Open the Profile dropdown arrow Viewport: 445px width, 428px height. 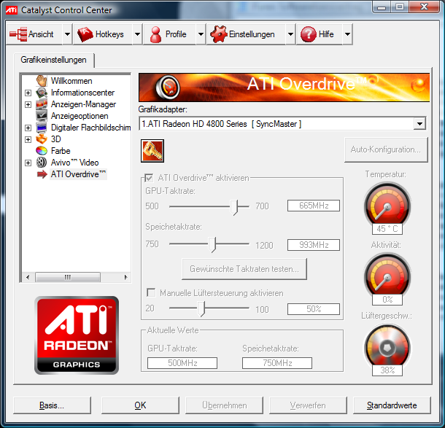coord(201,34)
